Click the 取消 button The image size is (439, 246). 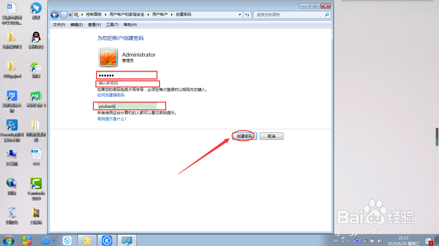tap(272, 136)
